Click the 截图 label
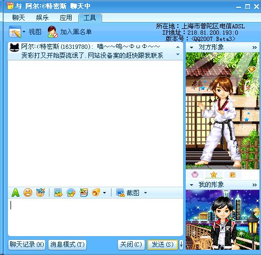The image size is (261, 255). 133,193
